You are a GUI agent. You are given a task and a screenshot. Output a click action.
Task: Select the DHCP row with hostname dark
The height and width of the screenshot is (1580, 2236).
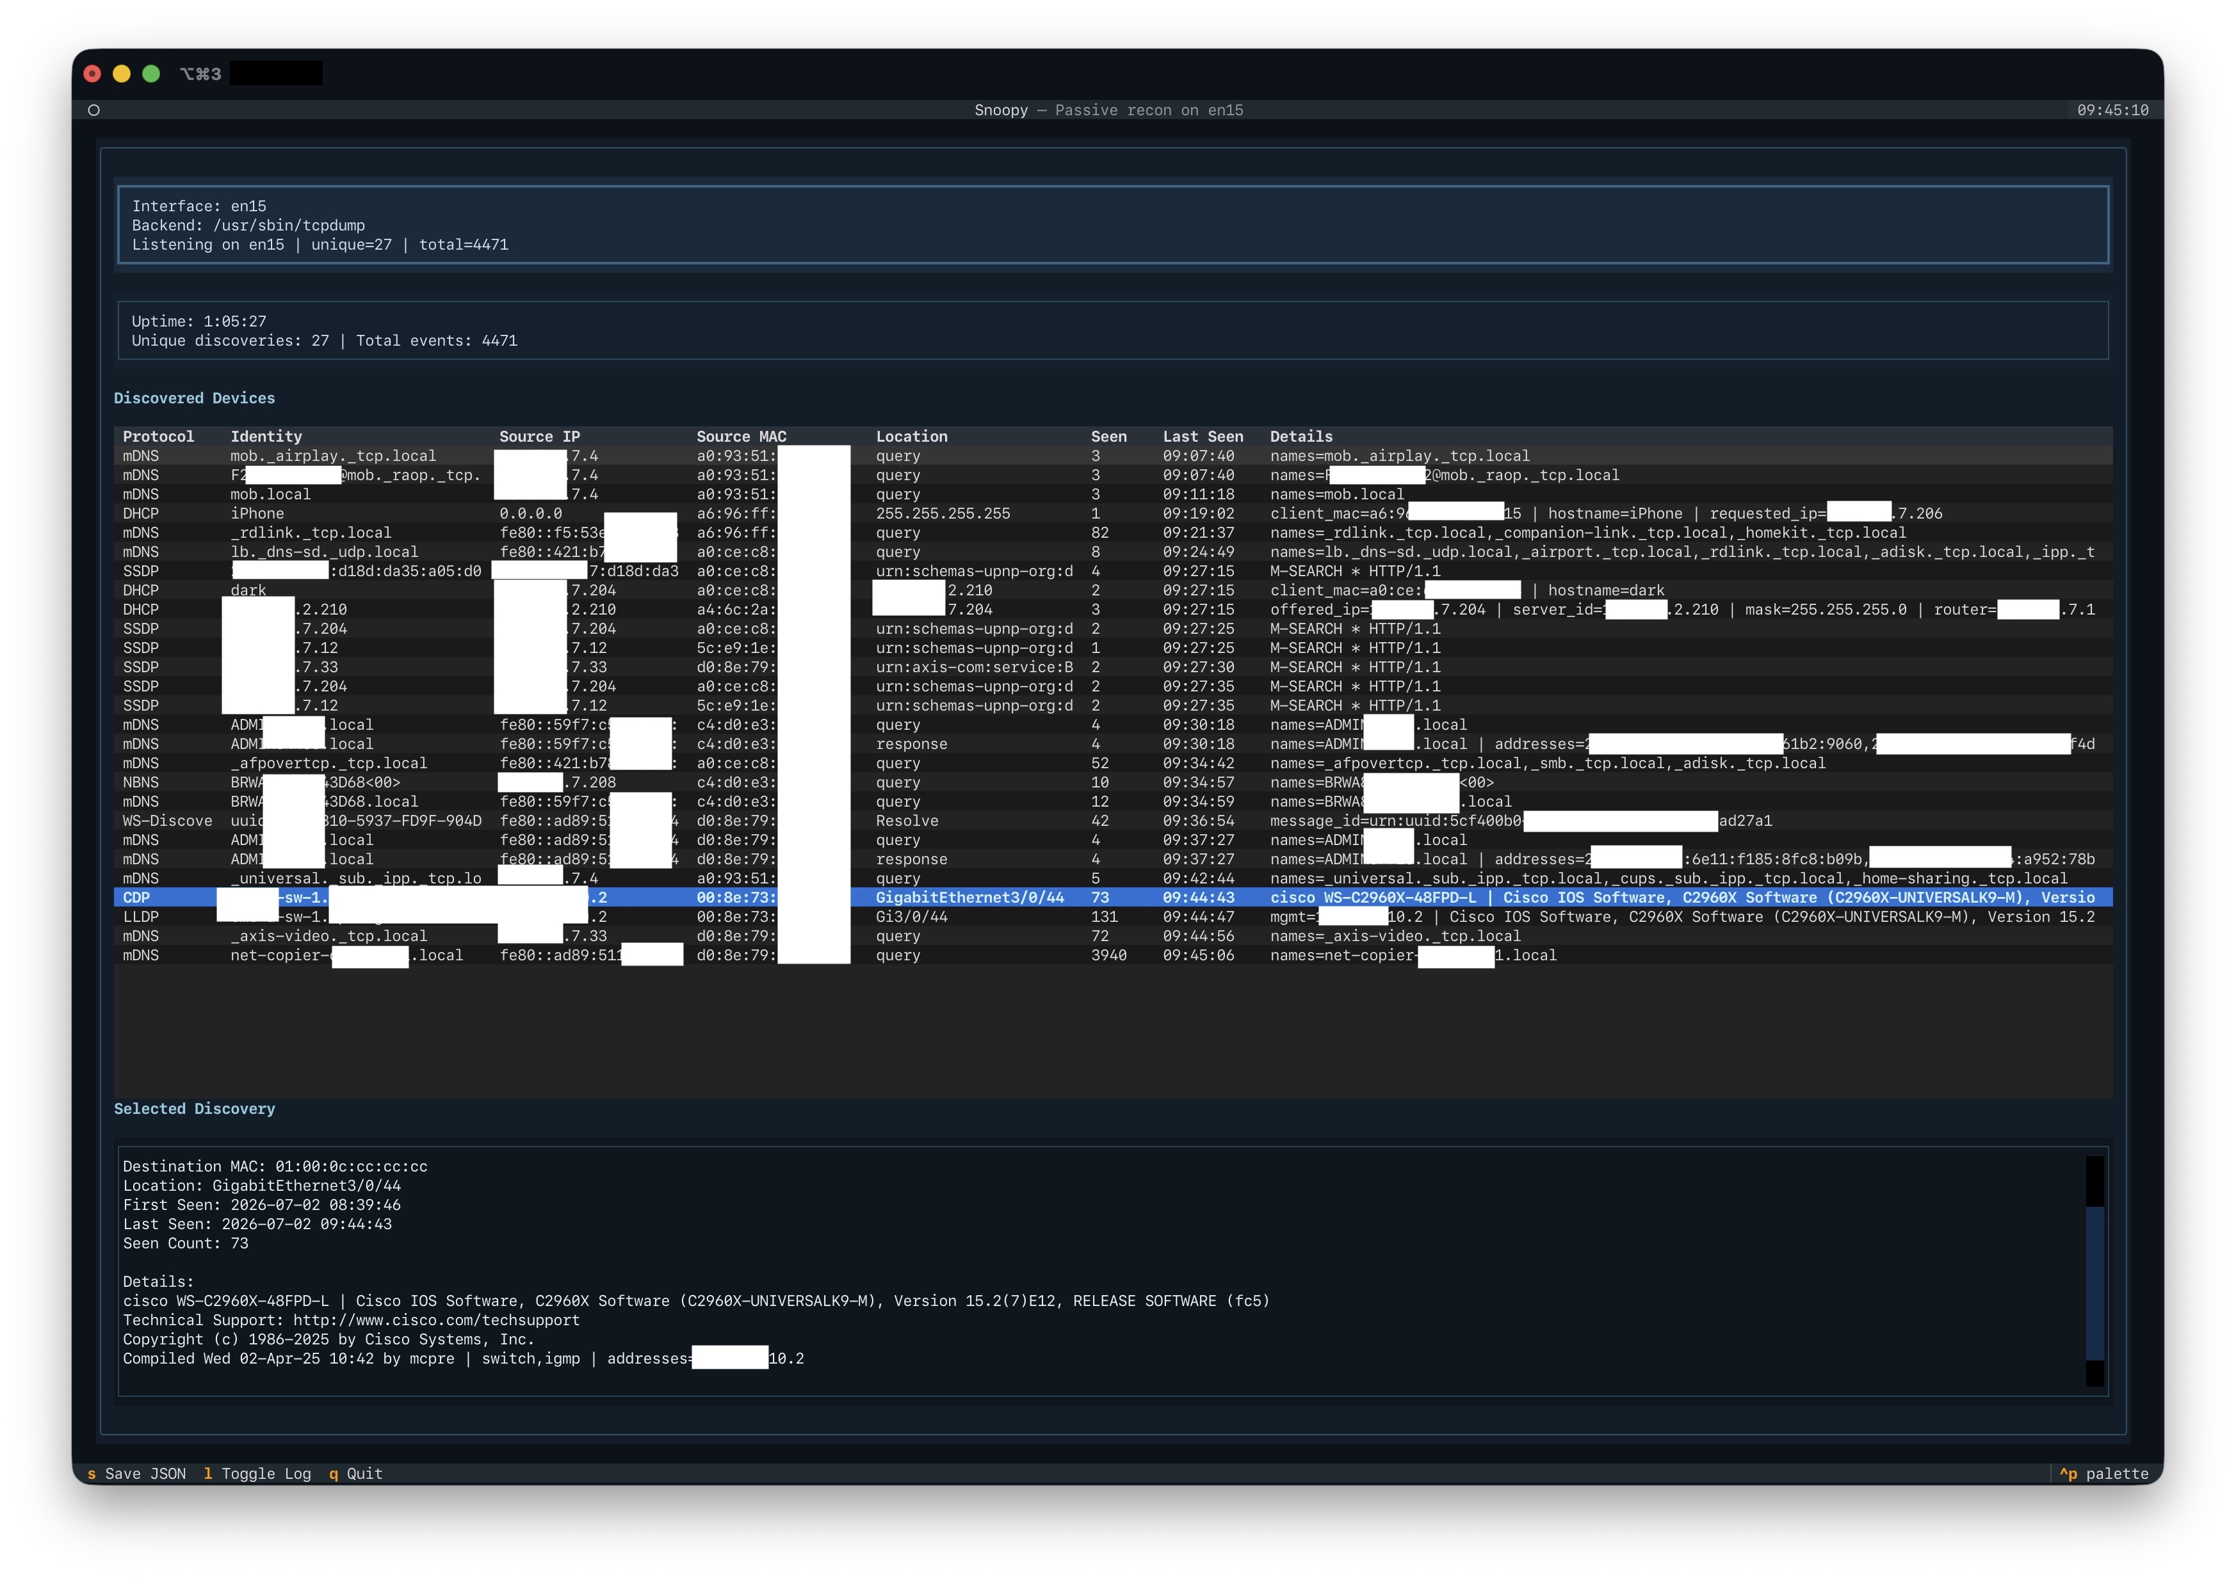(x=1112, y=590)
